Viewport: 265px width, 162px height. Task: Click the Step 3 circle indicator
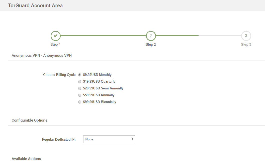pyautogui.click(x=246, y=36)
